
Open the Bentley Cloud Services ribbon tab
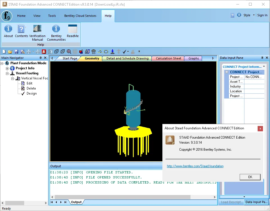click(x=80, y=16)
